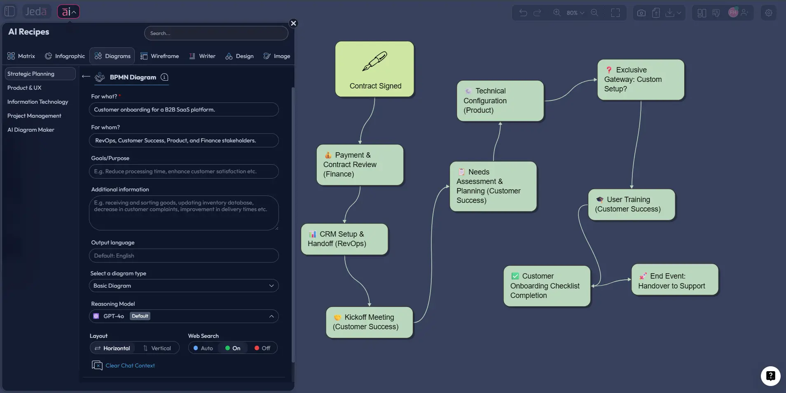Zoom in on the canvas
786x393 pixels.
click(x=557, y=13)
